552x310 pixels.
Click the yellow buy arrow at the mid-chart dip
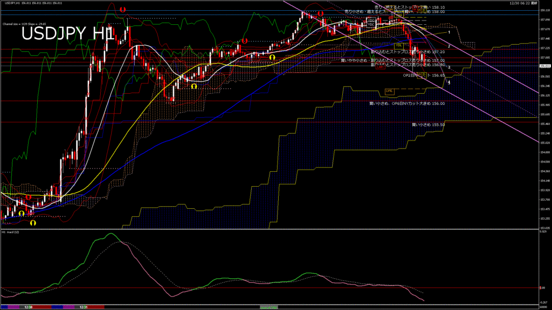click(194, 86)
